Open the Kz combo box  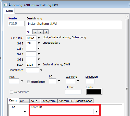point(19,112)
